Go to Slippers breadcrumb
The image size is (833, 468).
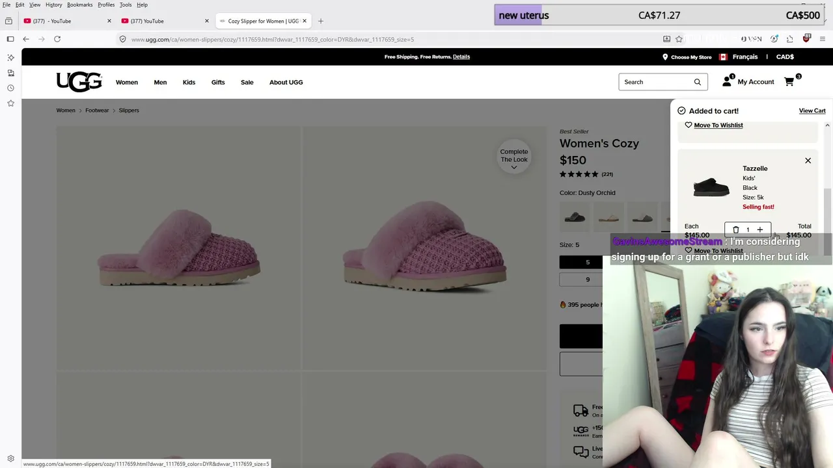point(129,110)
